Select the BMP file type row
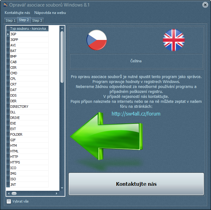 click(29, 56)
